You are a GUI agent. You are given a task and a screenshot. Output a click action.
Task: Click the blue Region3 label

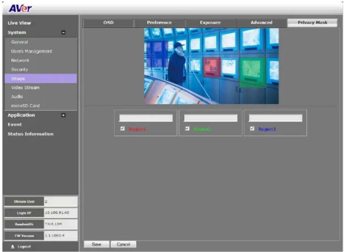pos(267,129)
